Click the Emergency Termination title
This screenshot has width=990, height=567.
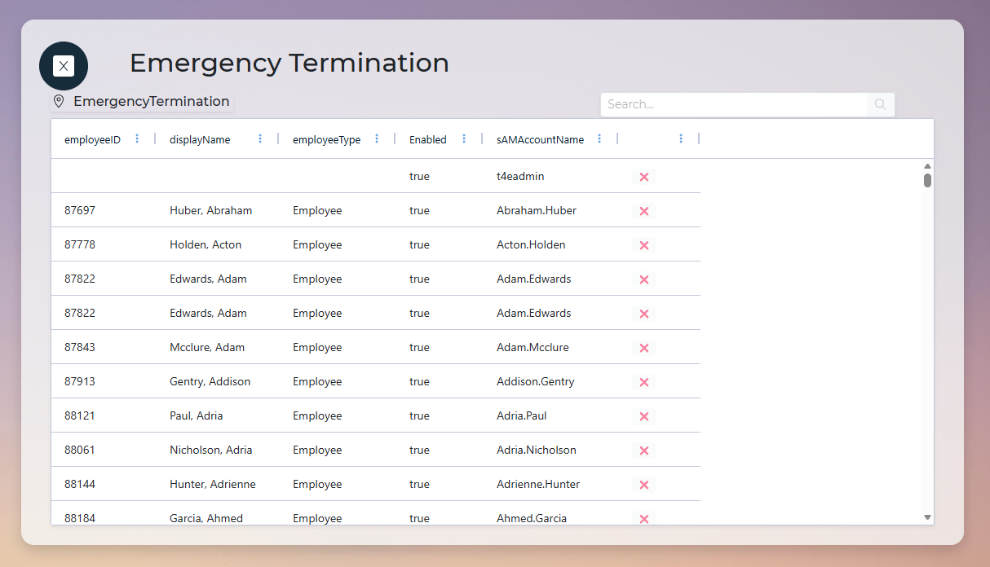[x=289, y=63]
